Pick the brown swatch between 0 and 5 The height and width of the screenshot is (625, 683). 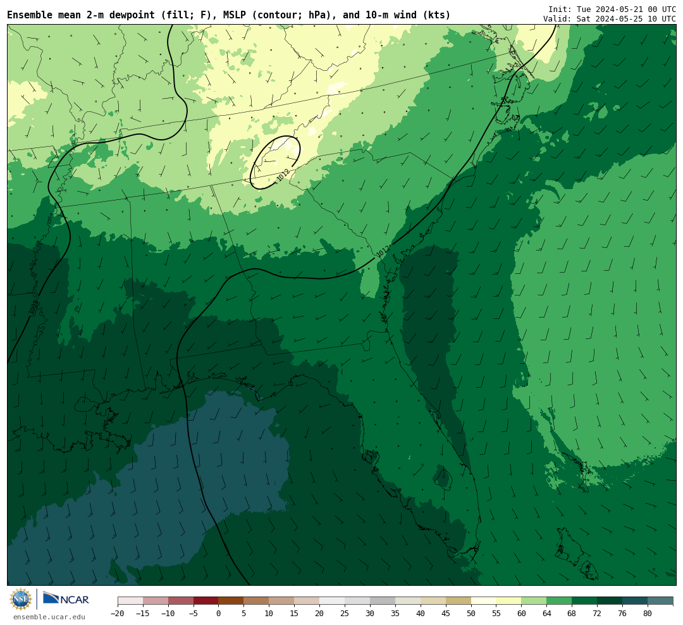[x=231, y=601]
